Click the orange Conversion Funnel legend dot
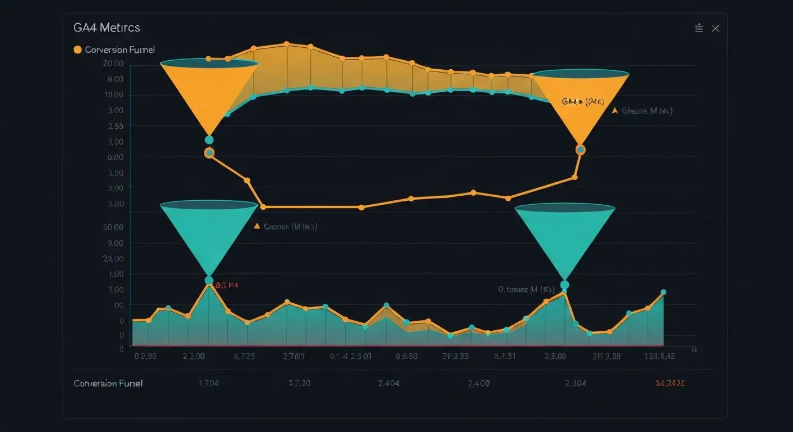793x432 pixels. click(x=78, y=49)
